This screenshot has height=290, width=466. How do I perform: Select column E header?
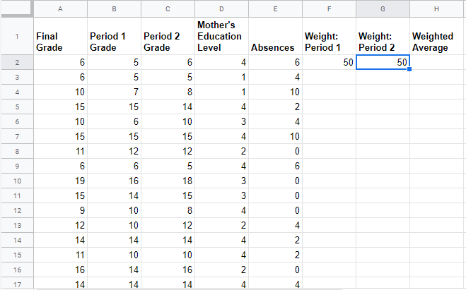276,9
